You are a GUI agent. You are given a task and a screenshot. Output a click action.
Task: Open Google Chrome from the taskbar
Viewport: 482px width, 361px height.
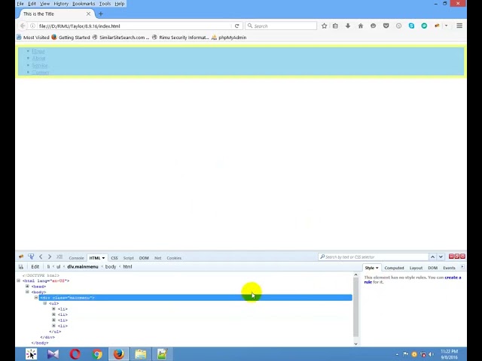point(97,354)
